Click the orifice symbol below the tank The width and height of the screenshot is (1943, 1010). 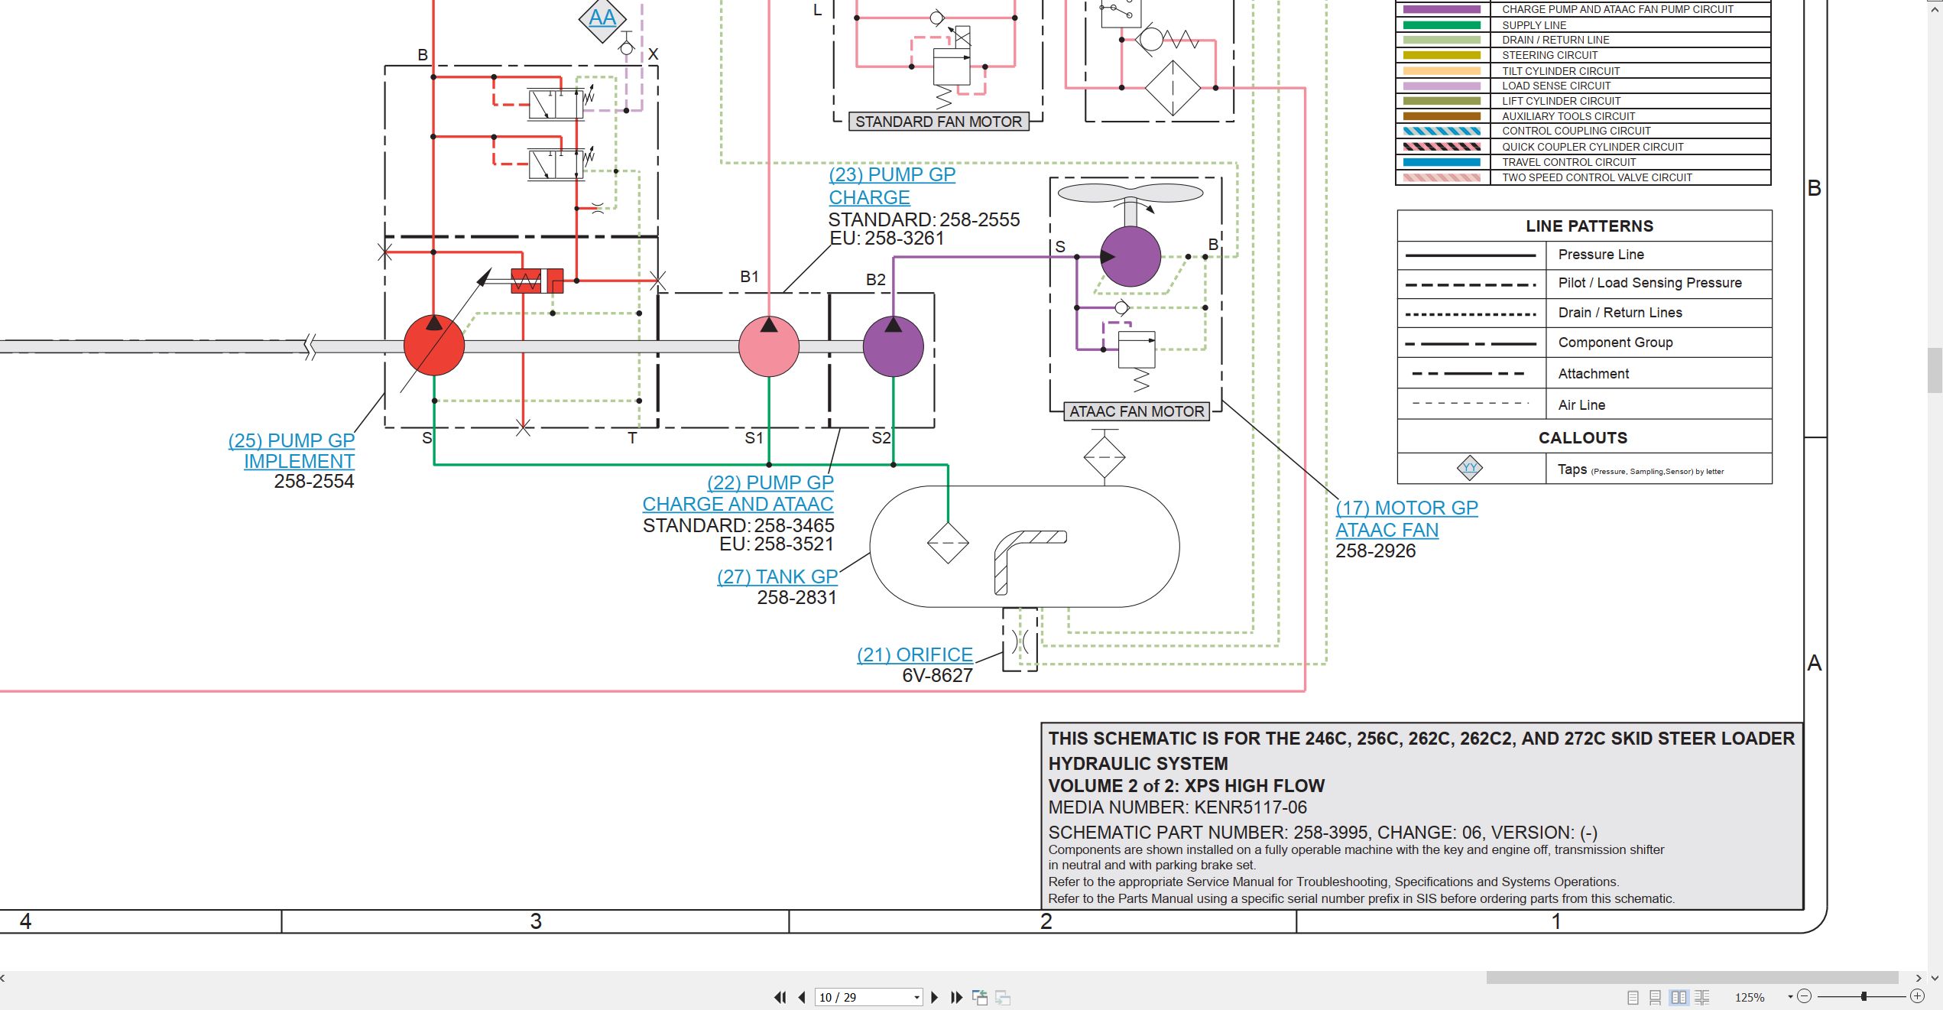[1020, 641]
